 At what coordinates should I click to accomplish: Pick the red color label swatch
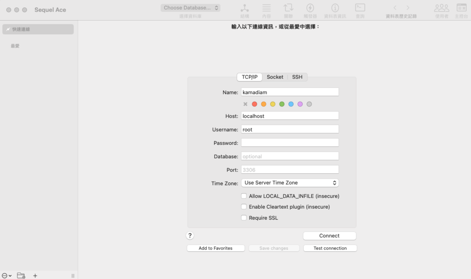pyautogui.click(x=255, y=104)
